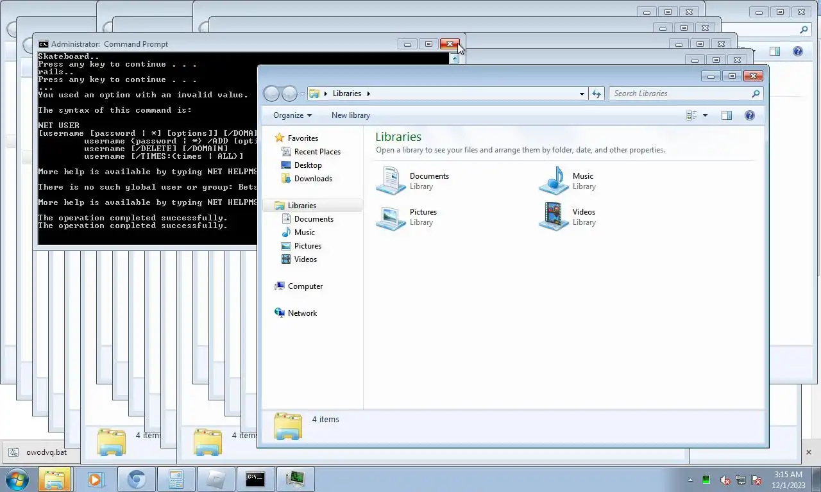Open Chromium browser from taskbar

click(135, 479)
